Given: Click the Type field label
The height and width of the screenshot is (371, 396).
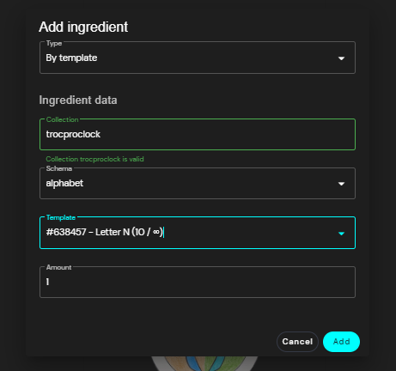Looking at the screenshot, I should coord(54,43).
